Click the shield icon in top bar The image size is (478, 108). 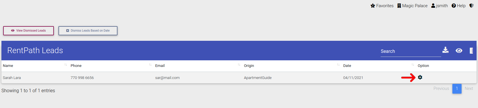tap(471, 5)
